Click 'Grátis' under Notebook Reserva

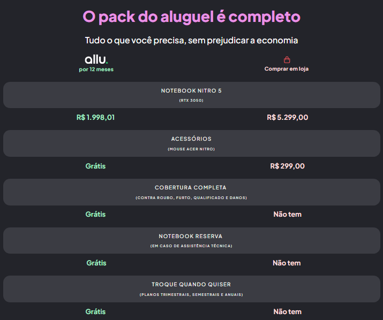pos(96,263)
